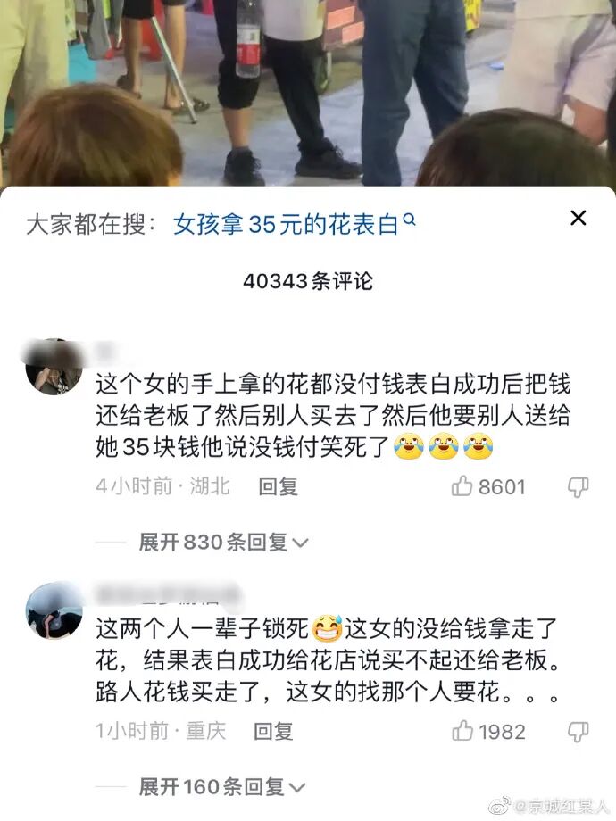Tap the video area above comments
Image resolution: width=616 pixels, height=821 pixels.
point(308,93)
